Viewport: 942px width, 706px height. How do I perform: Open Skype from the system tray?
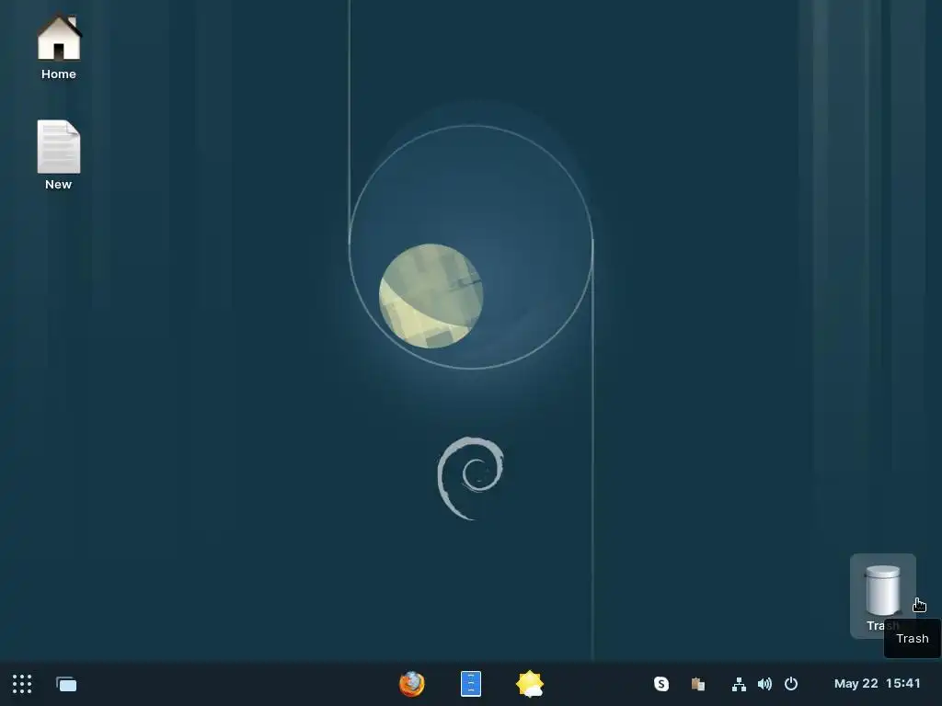point(661,684)
